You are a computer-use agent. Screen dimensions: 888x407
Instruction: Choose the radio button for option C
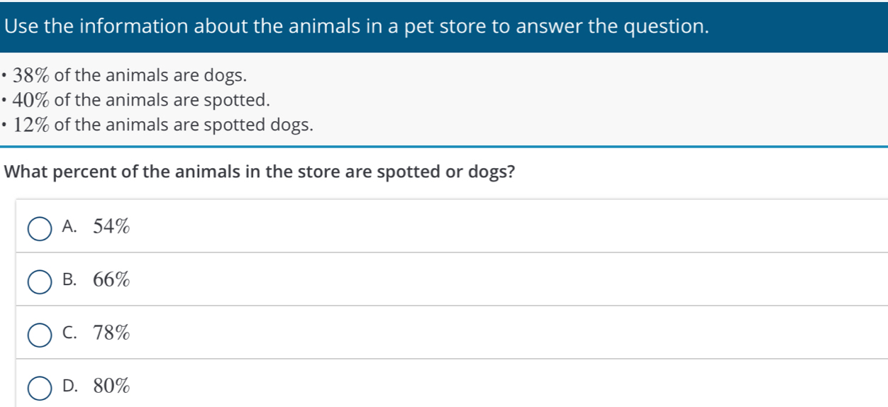[39, 335]
